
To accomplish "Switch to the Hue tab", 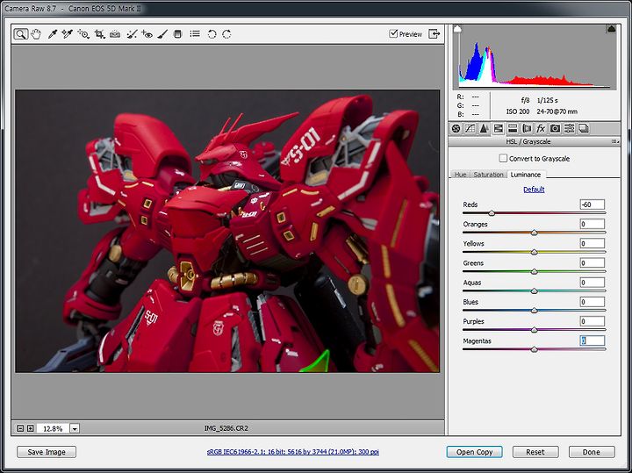I will 460,175.
